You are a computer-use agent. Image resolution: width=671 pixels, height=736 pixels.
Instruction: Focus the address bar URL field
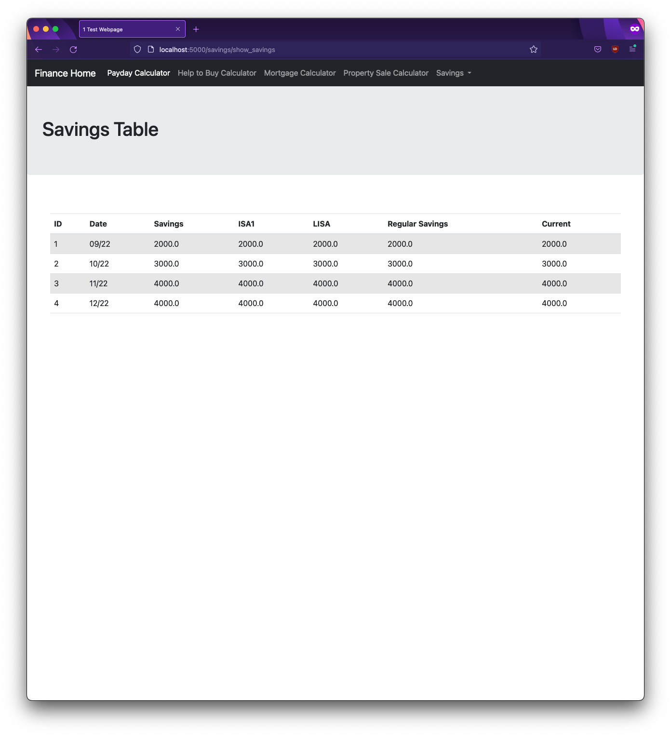point(337,50)
